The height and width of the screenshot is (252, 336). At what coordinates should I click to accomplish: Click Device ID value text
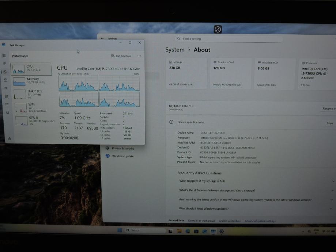click(x=227, y=148)
